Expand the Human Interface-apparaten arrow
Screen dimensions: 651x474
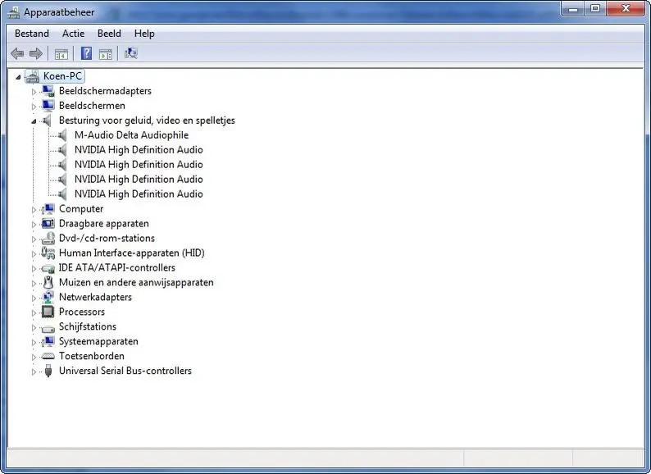34,254
